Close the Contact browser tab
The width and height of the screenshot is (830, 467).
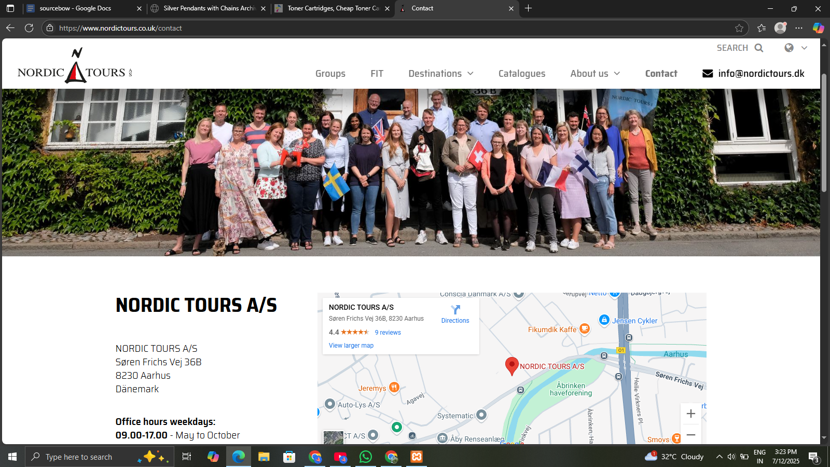point(511,8)
